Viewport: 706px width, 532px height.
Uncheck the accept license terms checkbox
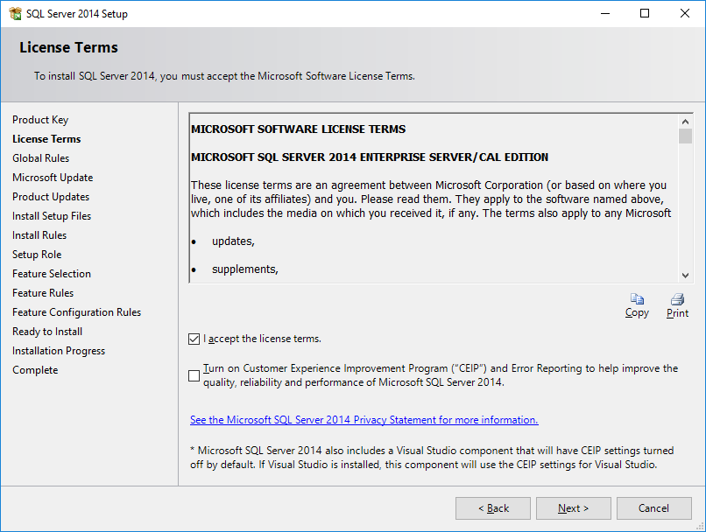tap(194, 339)
